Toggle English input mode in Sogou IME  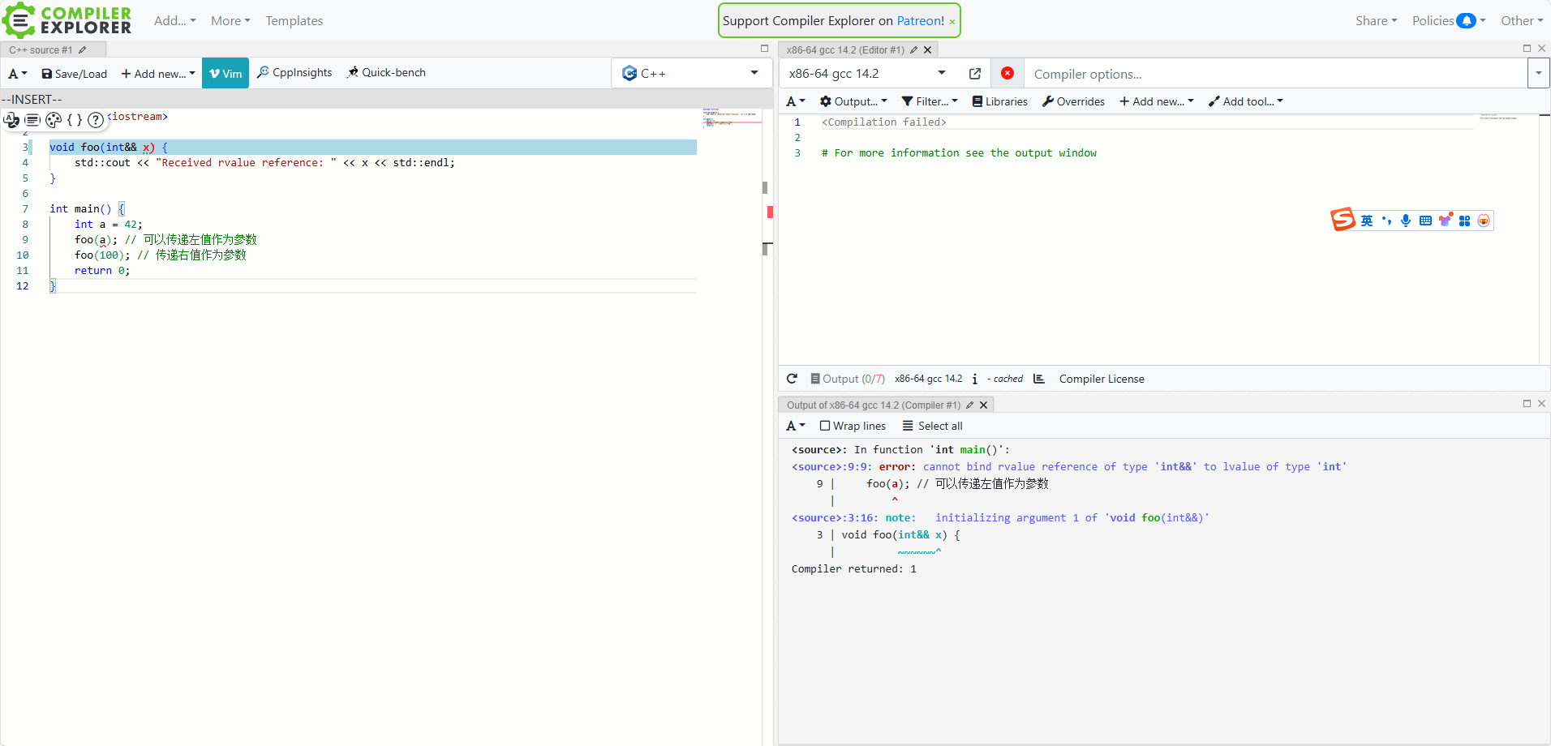[1367, 221]
